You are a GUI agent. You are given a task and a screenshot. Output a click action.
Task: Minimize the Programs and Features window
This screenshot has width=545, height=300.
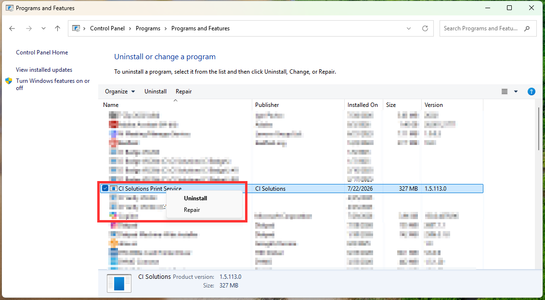click(x=487, y=8)
